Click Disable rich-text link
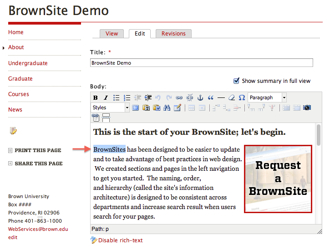 (120, 240)
